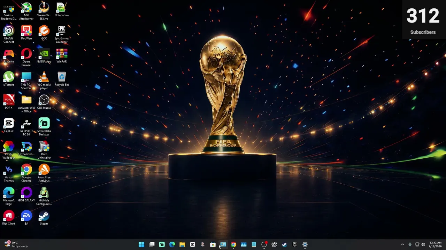Click the microphone tray icon
The image size is (446, 250).
[410, 244]
